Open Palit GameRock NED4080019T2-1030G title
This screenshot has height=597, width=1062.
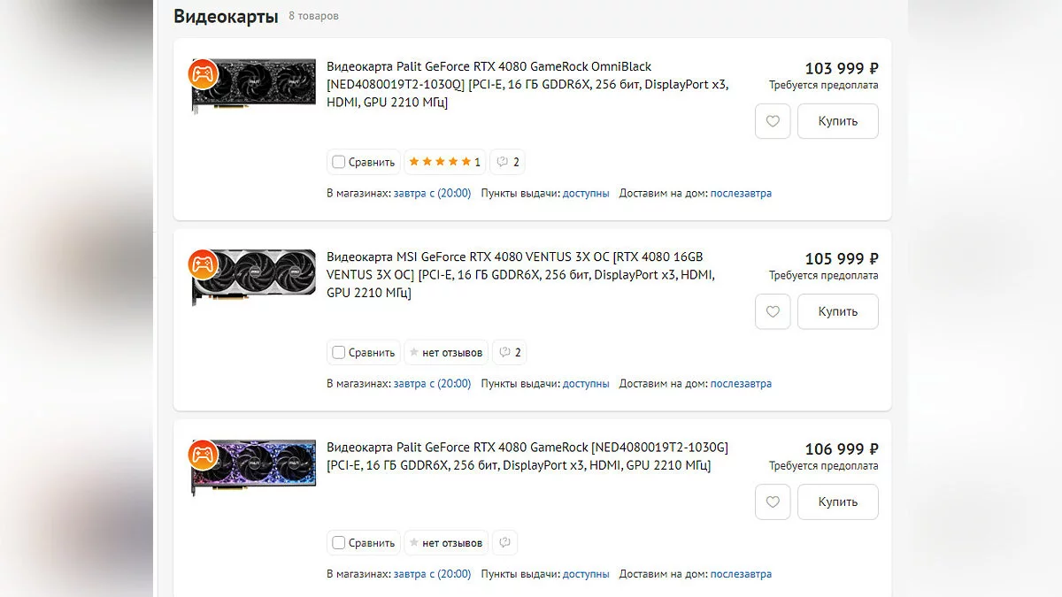pyautogui.click(x=527, y=456)
